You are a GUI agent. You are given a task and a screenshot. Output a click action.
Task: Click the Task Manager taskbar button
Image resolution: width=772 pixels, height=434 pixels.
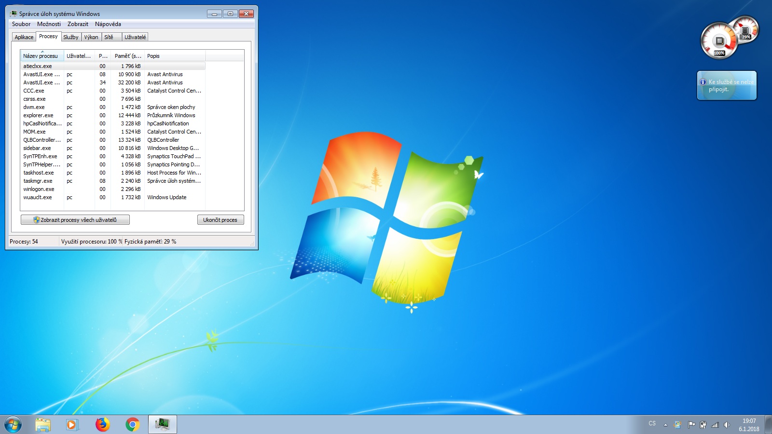coord(163,425)
